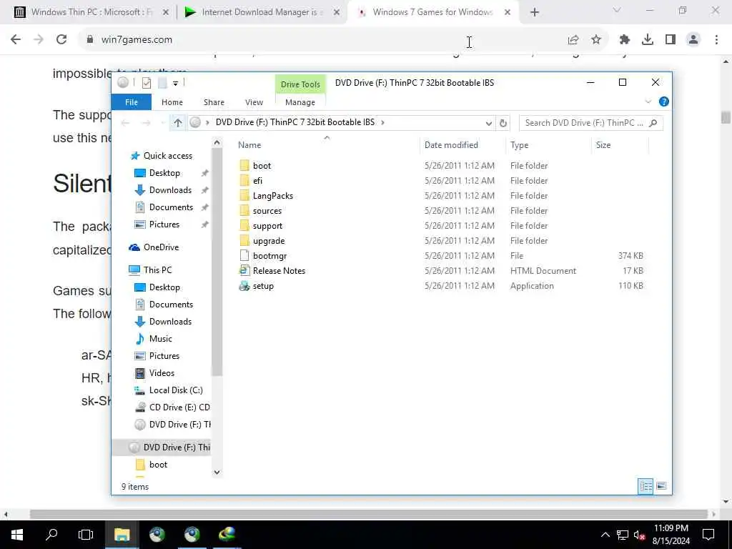Select the Release Notes HTML document
This screenshot has height=549, width=732.
(x=279, y=271)
